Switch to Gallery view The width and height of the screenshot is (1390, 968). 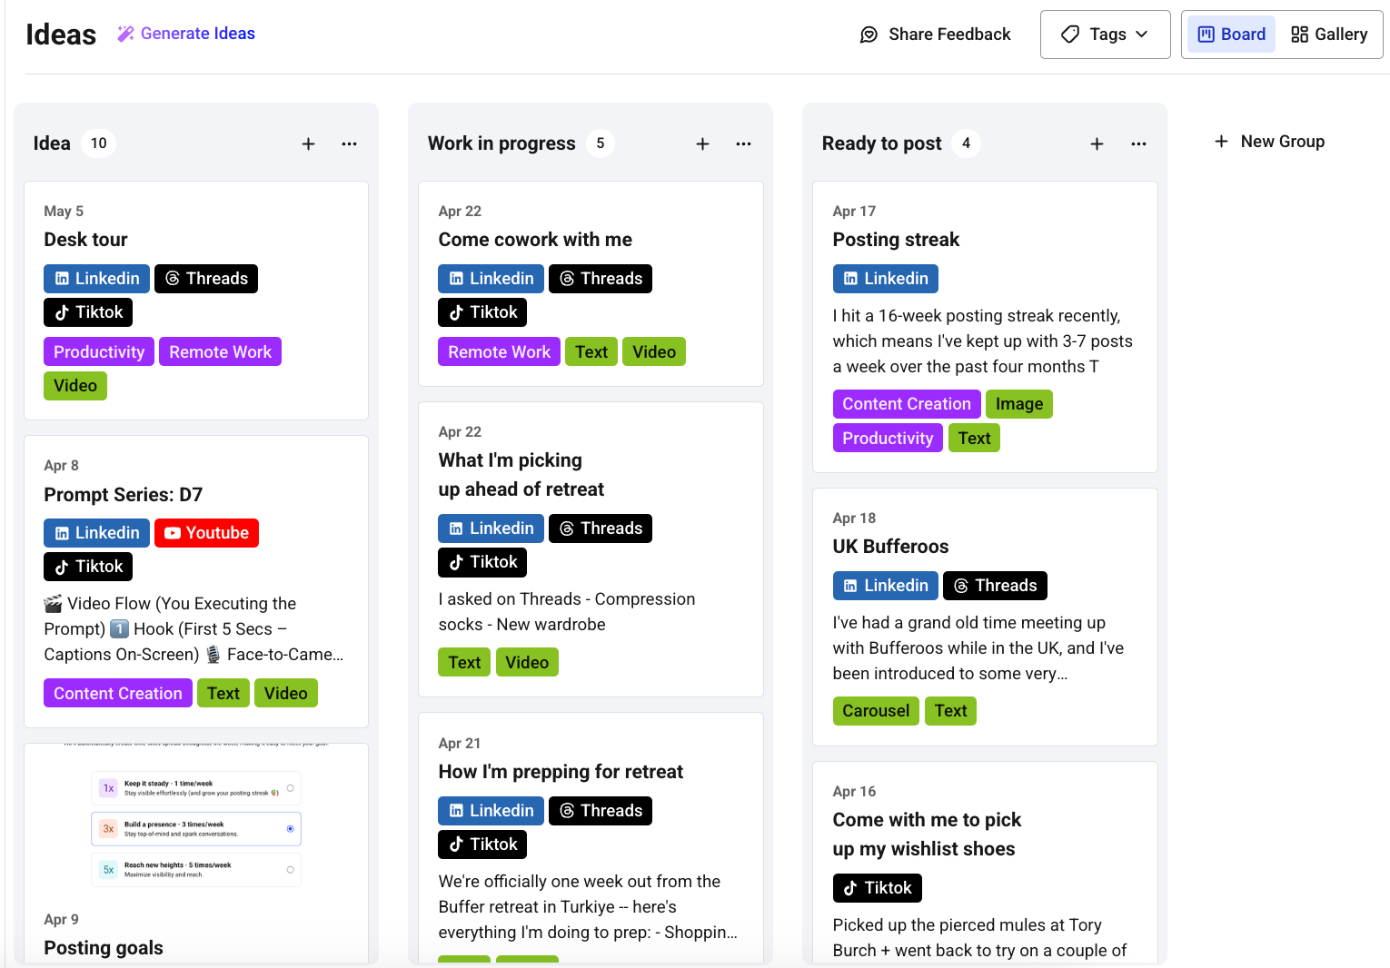click(x=1329, y=35)
